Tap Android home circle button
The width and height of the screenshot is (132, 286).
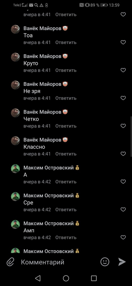point(66,278)
